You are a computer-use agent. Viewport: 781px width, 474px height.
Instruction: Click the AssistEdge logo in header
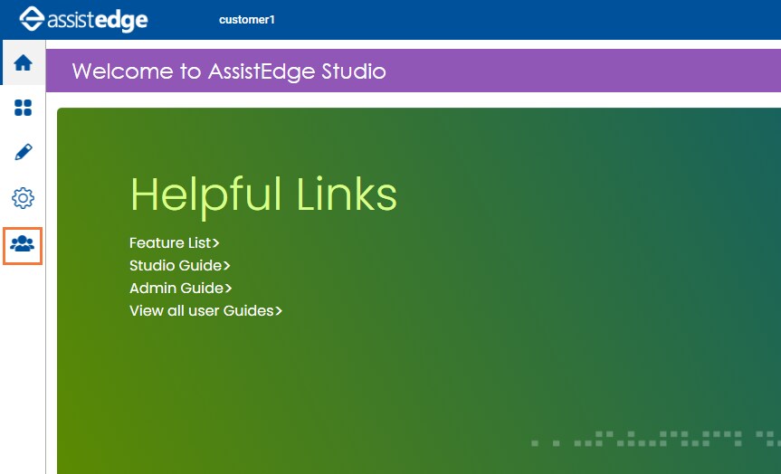coord(83,19)
